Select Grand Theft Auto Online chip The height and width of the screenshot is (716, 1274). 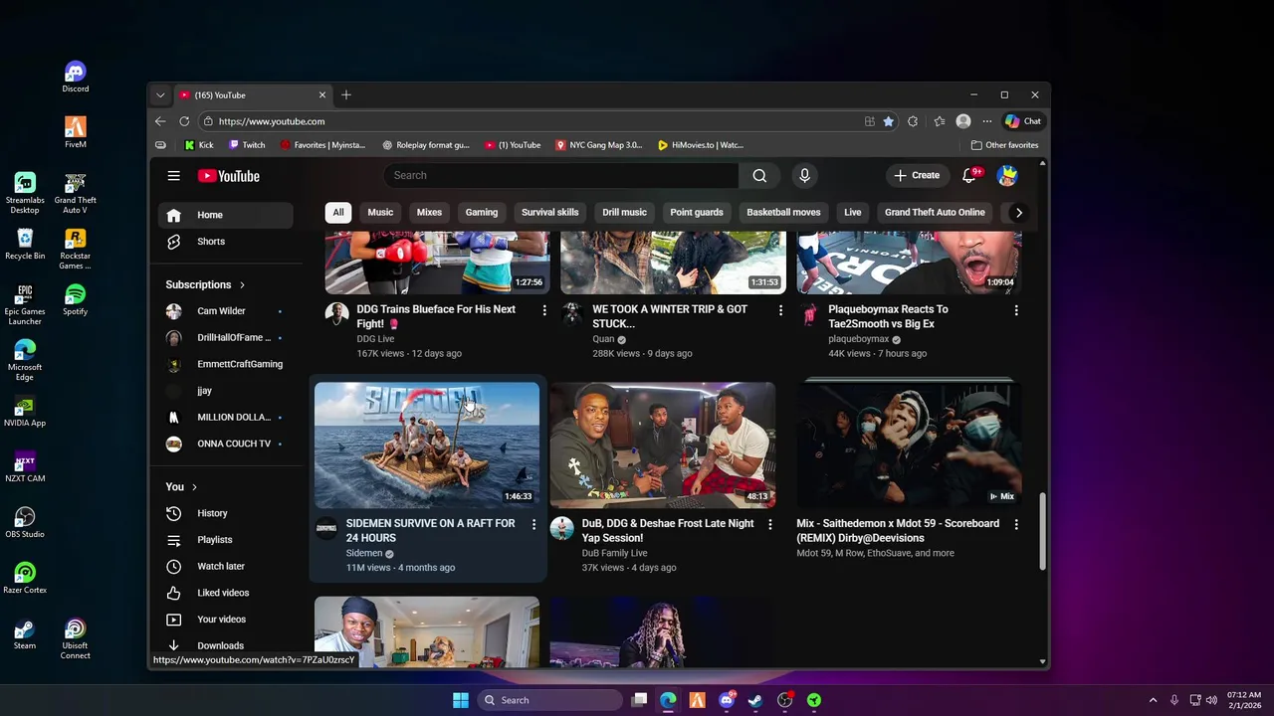point(935,212)
